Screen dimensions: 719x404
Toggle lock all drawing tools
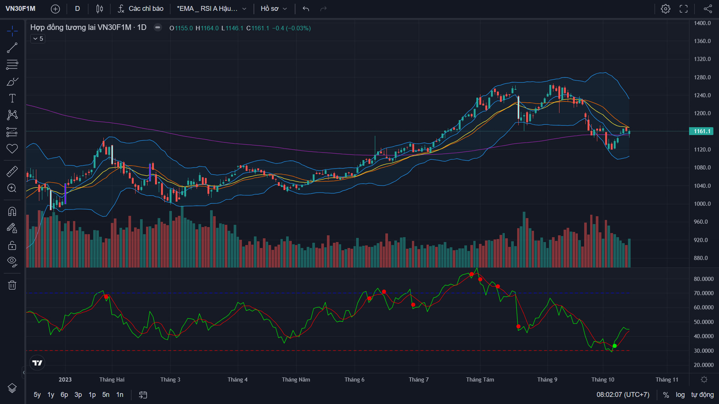[x=12, y=245]
